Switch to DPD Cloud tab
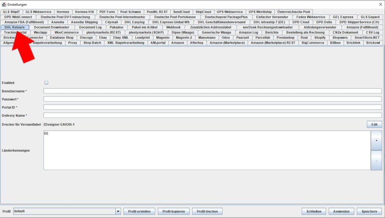The height and width of the screenshot is (218, 385). click(x=301, y=22)
